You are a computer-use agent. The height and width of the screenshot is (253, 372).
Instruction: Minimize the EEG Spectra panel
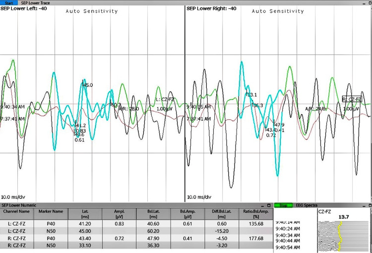click(x=365, y=205)
